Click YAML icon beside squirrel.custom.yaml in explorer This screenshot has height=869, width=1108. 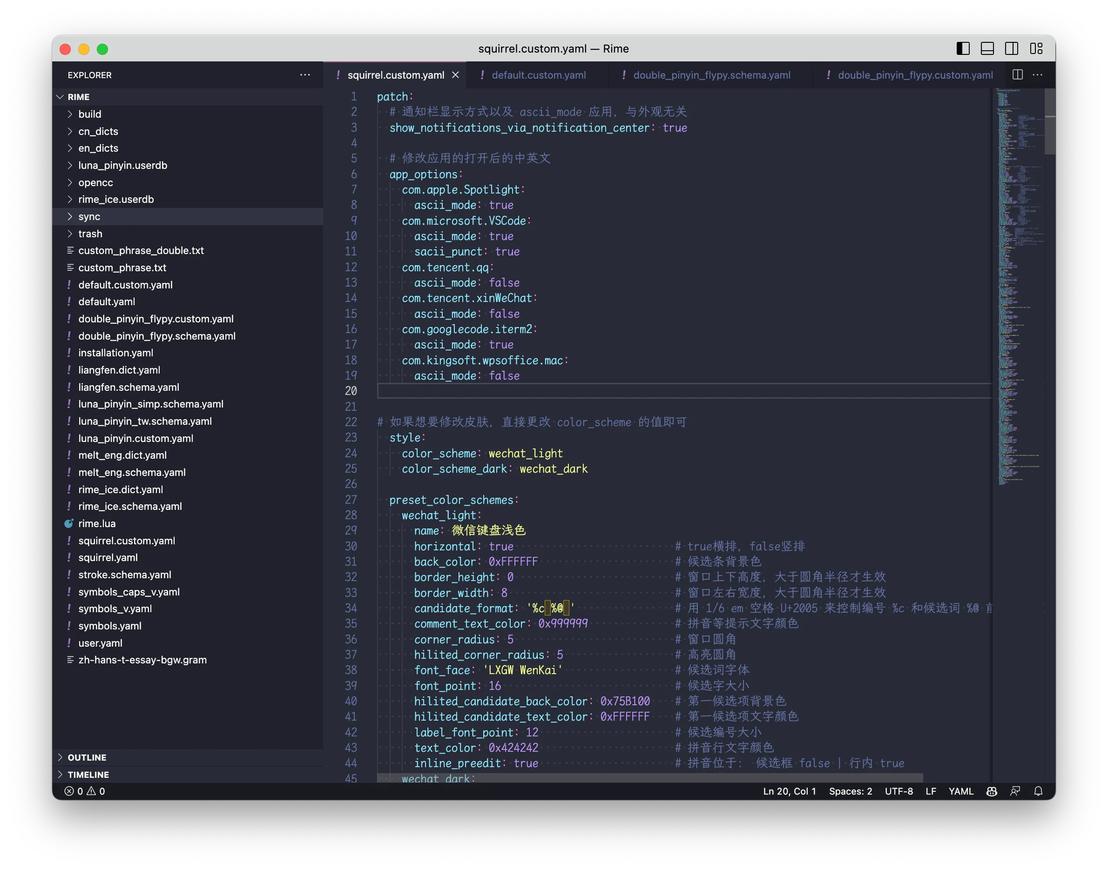pos(69,541)
